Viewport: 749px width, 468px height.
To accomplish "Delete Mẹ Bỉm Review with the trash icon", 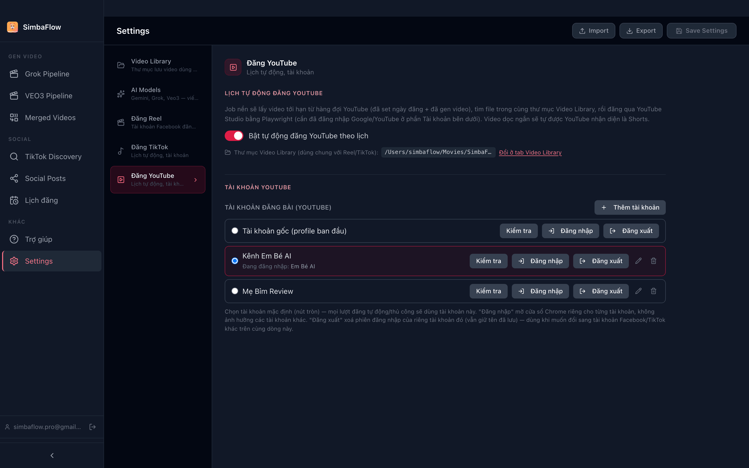I will [x=653, y=291].
